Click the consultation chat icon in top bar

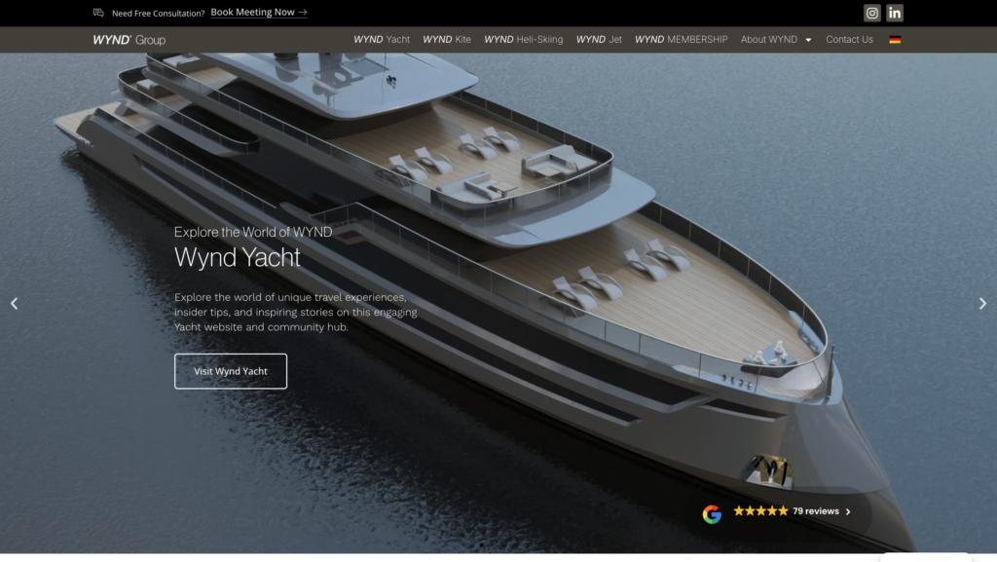(x=98, y=13)
